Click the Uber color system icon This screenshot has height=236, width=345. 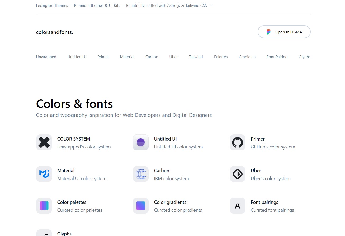coord(238,174)
